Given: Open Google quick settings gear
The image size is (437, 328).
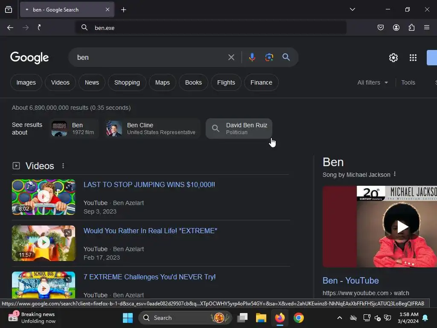Looking at the screenshot, I should pos(393,58).
